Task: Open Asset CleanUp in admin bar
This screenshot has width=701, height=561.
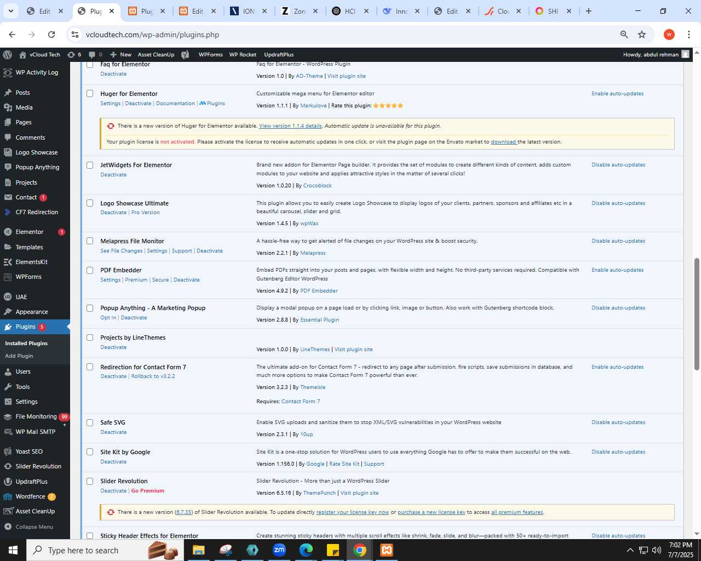Action: [x=156, y=55]
